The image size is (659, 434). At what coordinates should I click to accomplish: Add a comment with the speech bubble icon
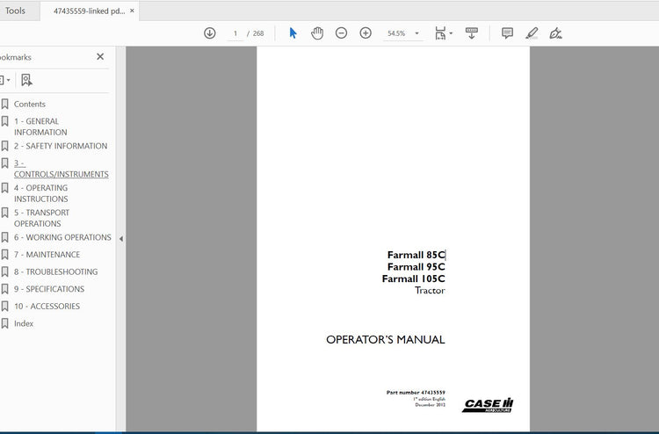(507, 33)
